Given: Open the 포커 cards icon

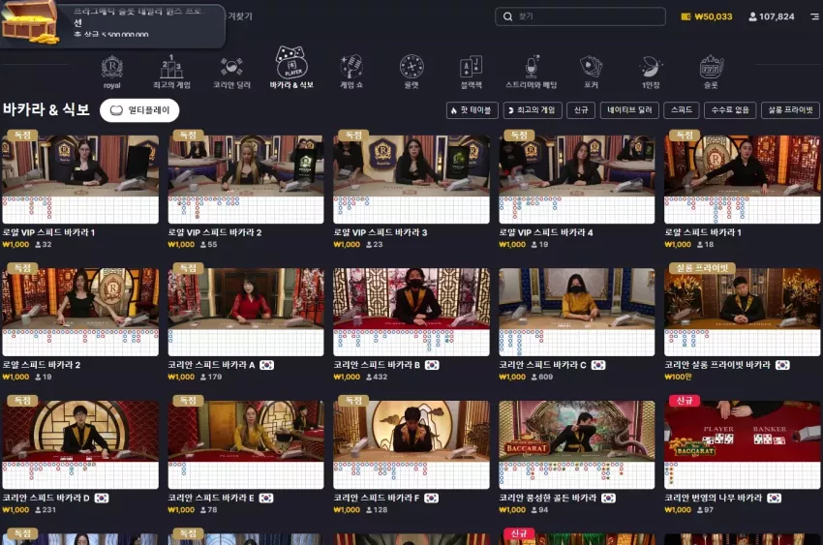Looking at the screenshot, I should click(x=591, y=67).
